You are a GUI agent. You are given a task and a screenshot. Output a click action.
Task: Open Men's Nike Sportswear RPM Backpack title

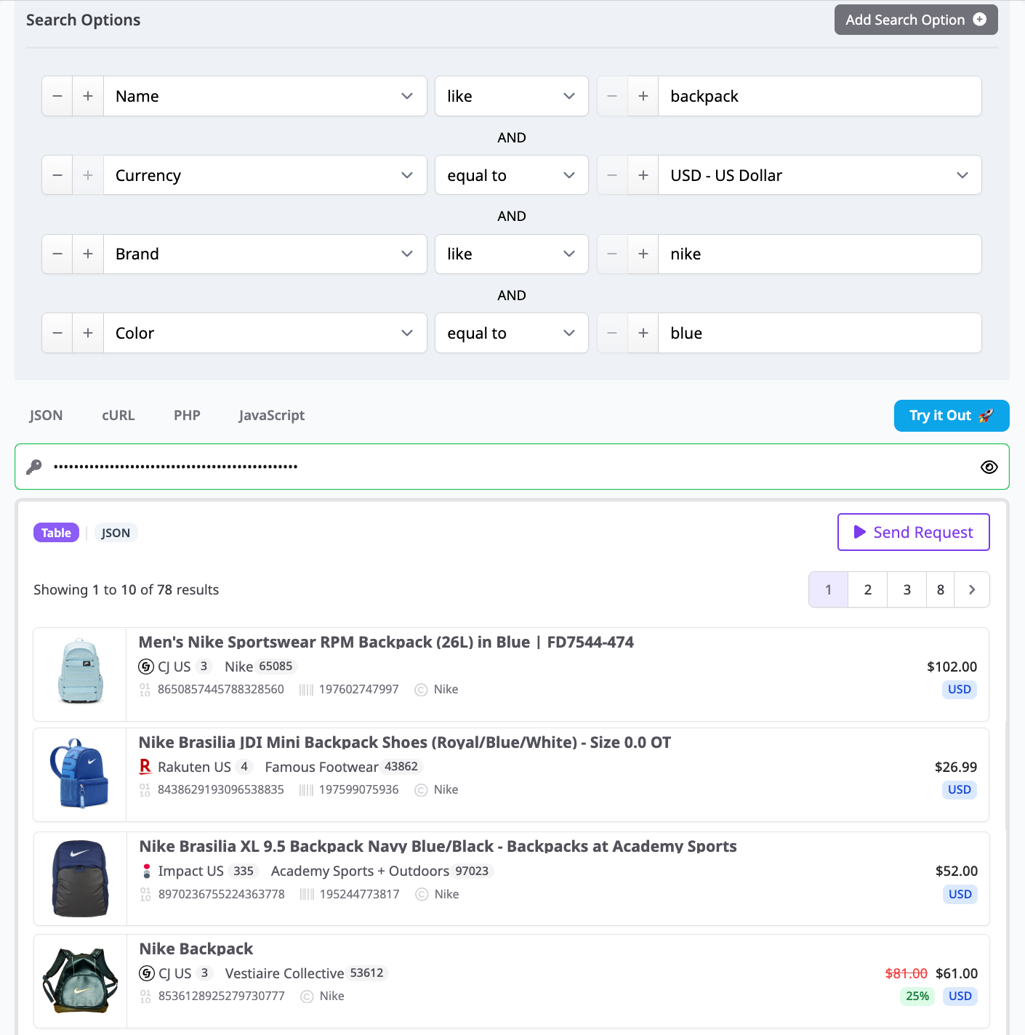point(386,642)
